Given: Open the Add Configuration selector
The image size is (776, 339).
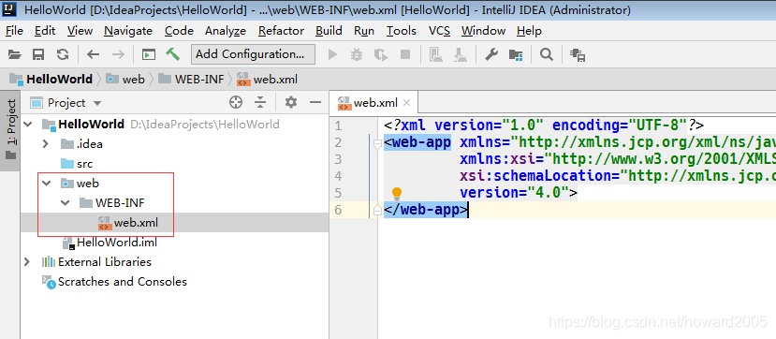Looking at the screenshot, I should pyautogui.click(x=253, y=54).
